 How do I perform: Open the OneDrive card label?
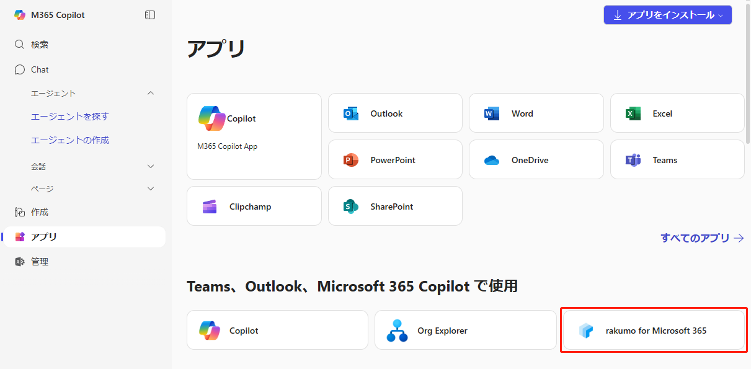tap(530, 160)
